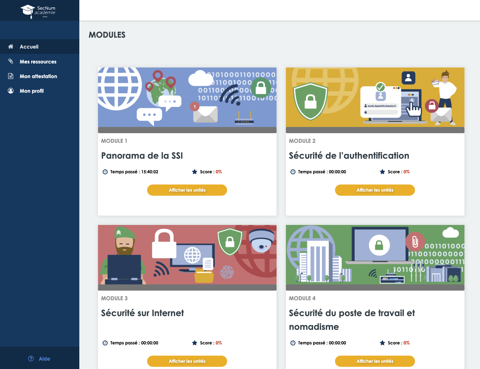Image resolution: width=480 pixels, height=369 pixels.
Task: Open the Aide link
Action: tap(44, 359)
